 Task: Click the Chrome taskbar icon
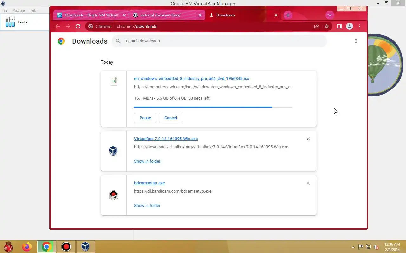pyautogui.click(x=47, y=247)
